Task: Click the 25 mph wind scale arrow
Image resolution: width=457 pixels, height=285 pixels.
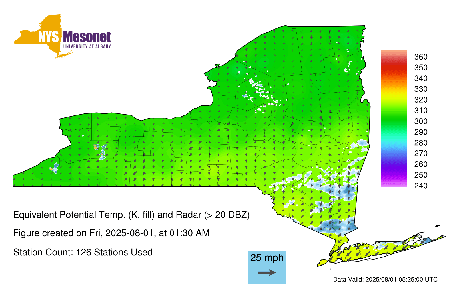Action: click(x=267, y=273)
